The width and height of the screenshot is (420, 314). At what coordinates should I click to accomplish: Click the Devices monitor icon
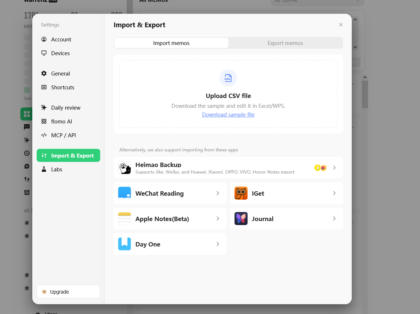pos(44,53)
